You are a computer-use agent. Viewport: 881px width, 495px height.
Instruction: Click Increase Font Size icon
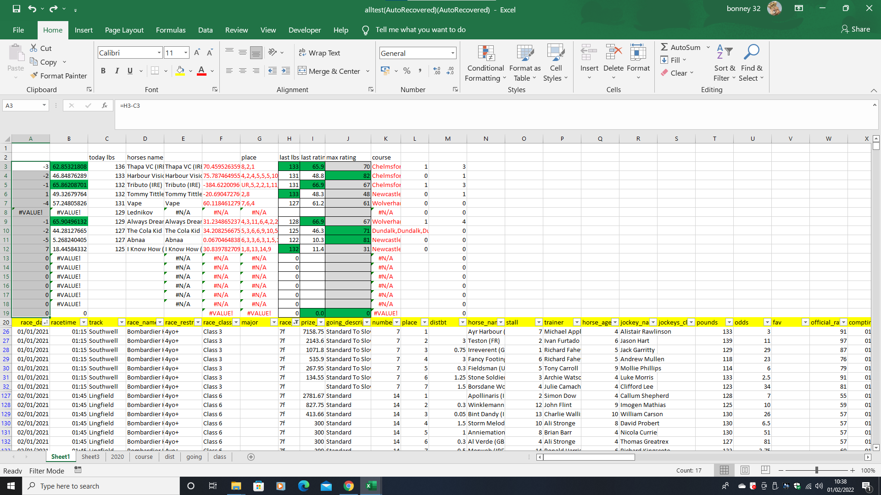click(197, 53)
